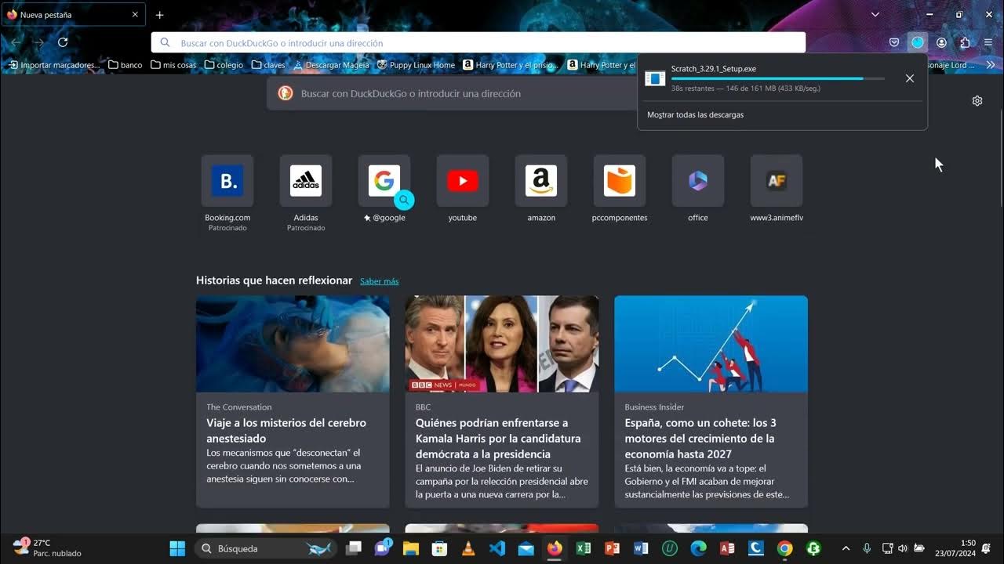1004x564 pixels.
Task: Close the Nueva pestaña tab
Action: point(135,15)
